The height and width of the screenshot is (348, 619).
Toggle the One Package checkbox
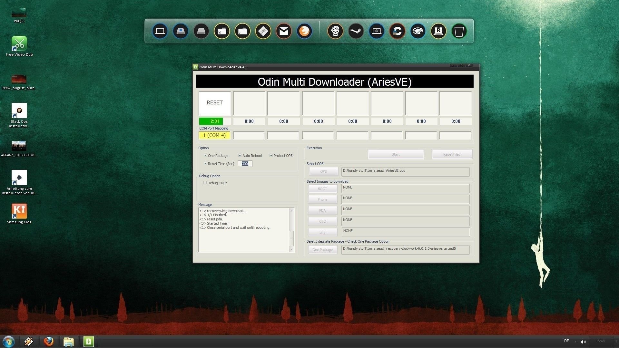[x=205, y=155]
